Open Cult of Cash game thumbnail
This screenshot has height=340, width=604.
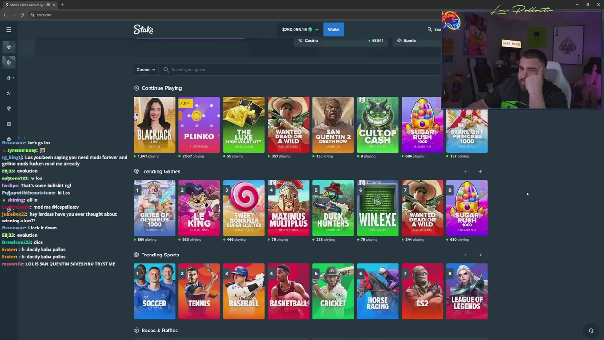coord(377,125)
